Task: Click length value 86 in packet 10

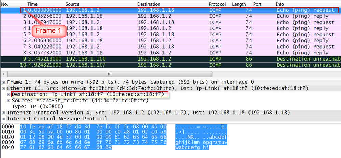Action: pyautogui.click(x=249, y=65)
